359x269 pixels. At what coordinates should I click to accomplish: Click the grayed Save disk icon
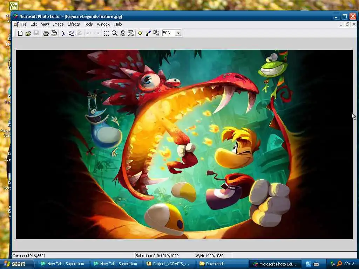pyautogui.click(x=36, y=33)
